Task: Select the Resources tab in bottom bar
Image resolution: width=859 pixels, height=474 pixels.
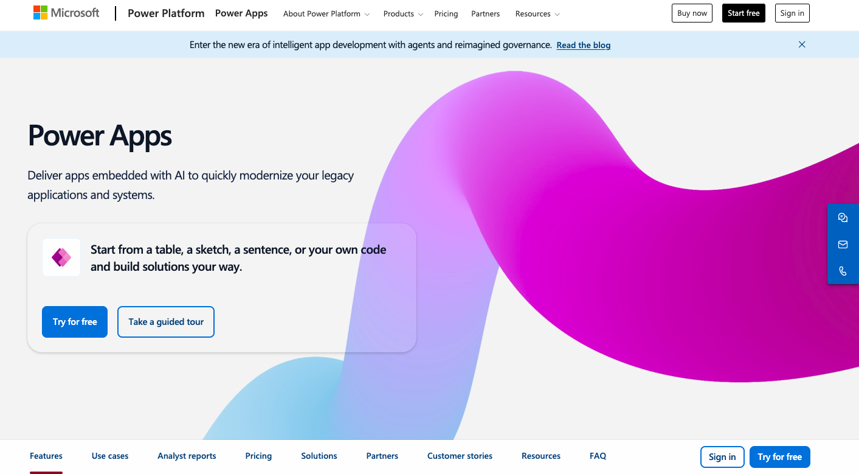Action: (541, 456)
